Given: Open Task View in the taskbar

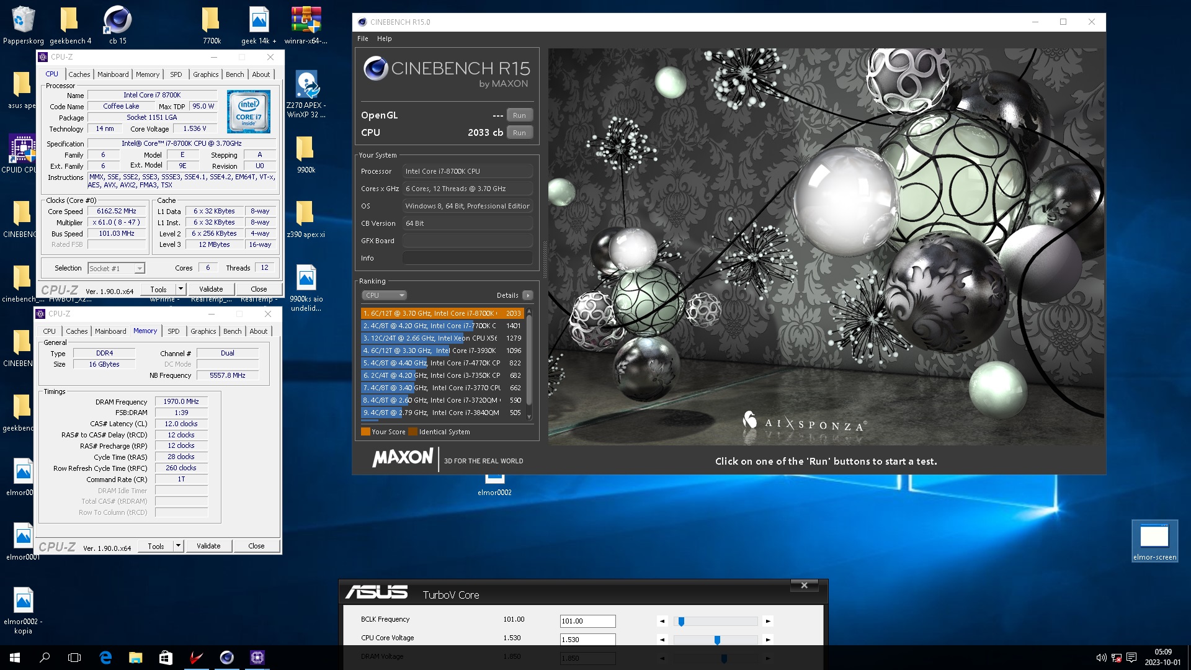Looking at the screenshot, I should click(74, 658).
